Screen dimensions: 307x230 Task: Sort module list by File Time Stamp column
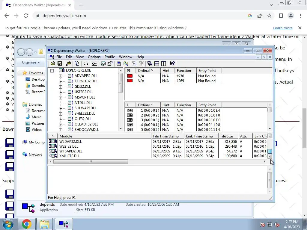coord(168,136)
